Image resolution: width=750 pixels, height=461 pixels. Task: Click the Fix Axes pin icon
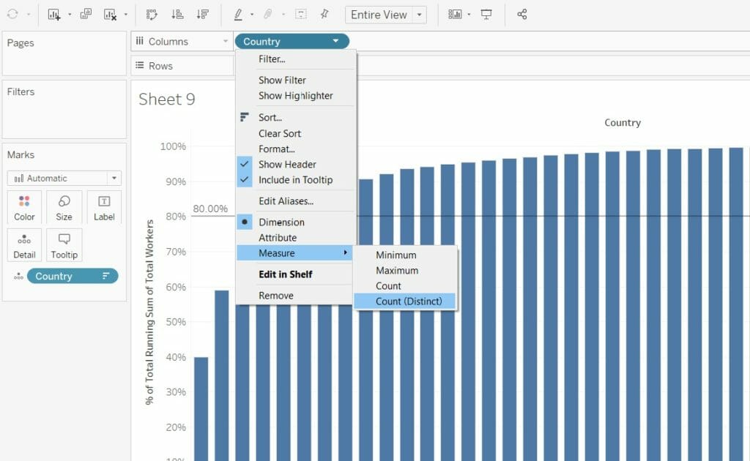point(324,15)
